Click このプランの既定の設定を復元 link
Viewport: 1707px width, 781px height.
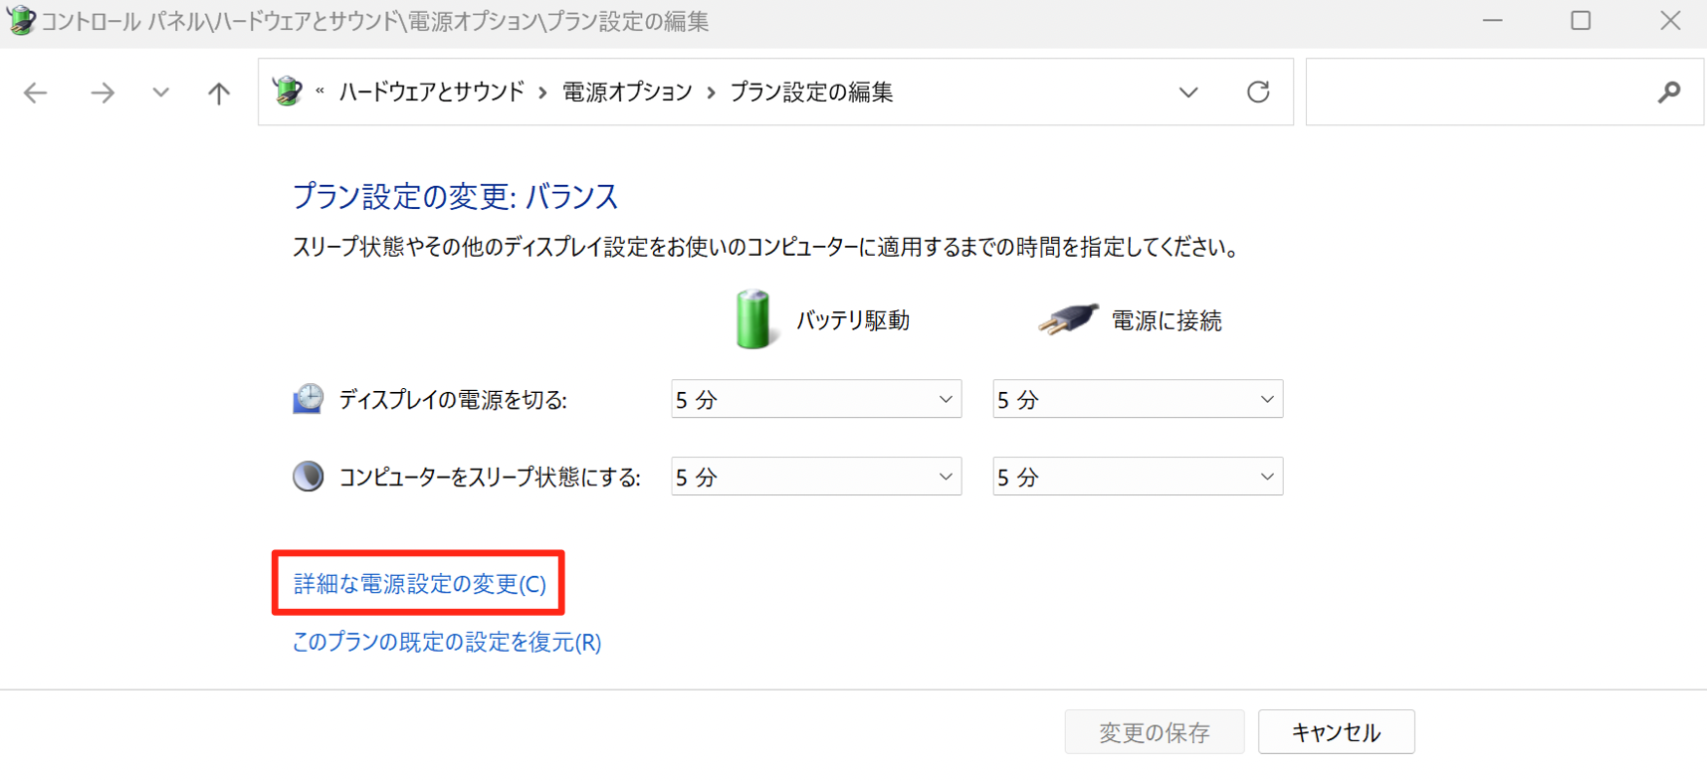coord(446,642)
